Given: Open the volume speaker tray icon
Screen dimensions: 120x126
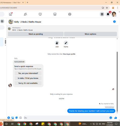Looking at the screenshot, I should coord(100,124).
